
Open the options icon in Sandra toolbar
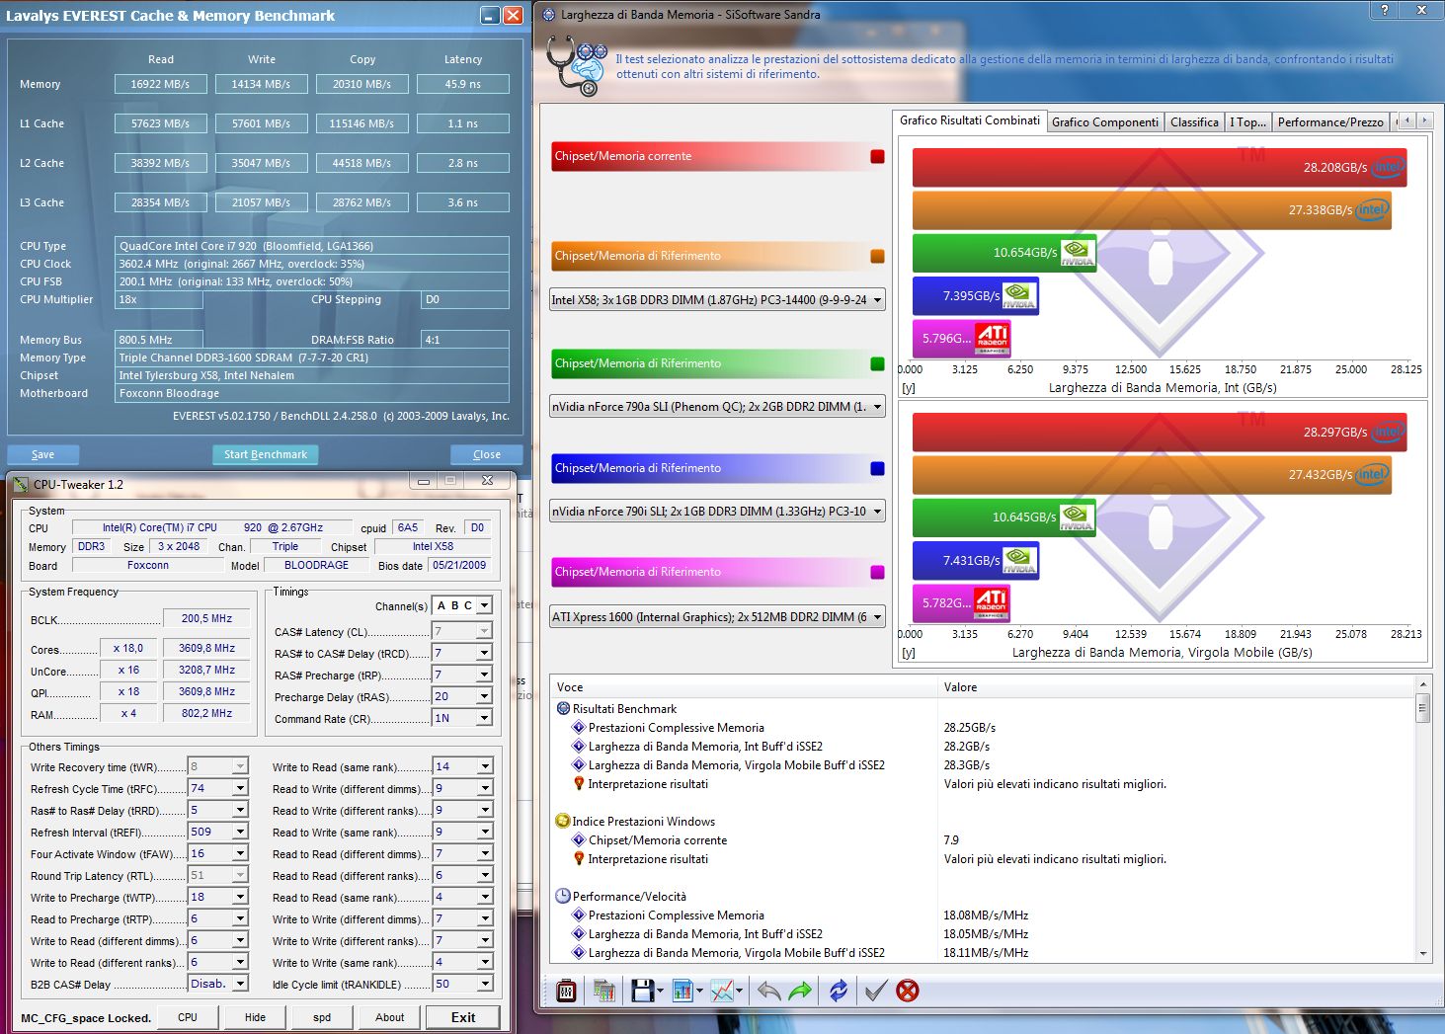[566, 991]
